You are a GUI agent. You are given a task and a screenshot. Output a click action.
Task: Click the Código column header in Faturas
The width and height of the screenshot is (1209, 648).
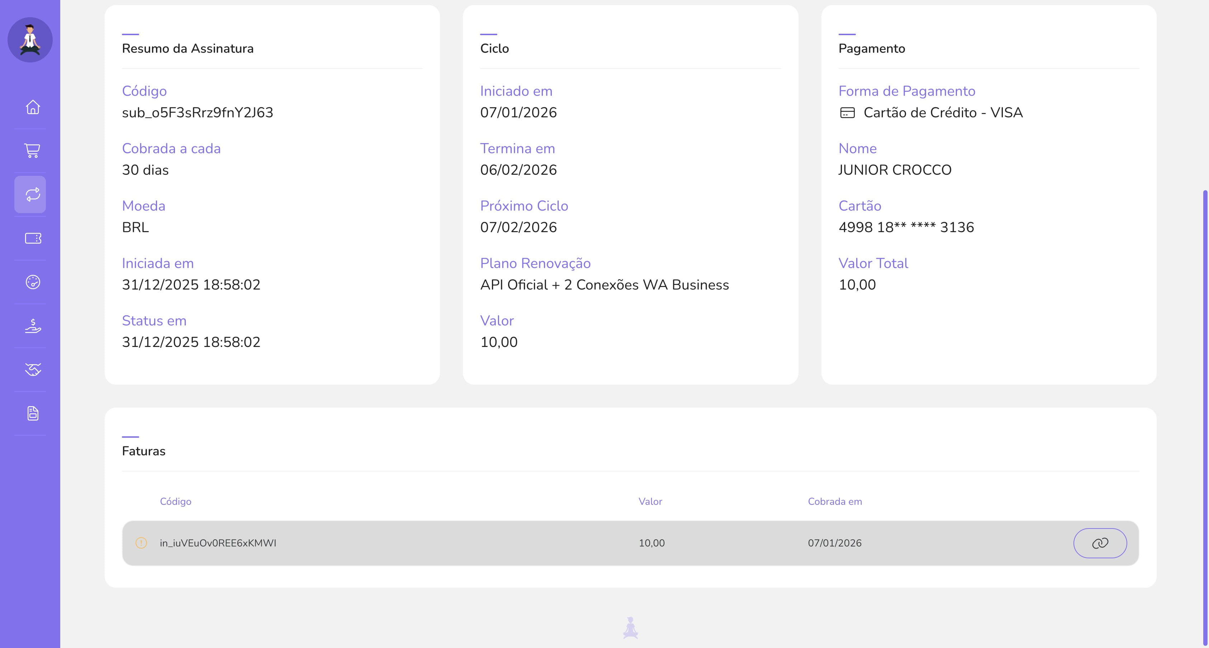[176, 502]
